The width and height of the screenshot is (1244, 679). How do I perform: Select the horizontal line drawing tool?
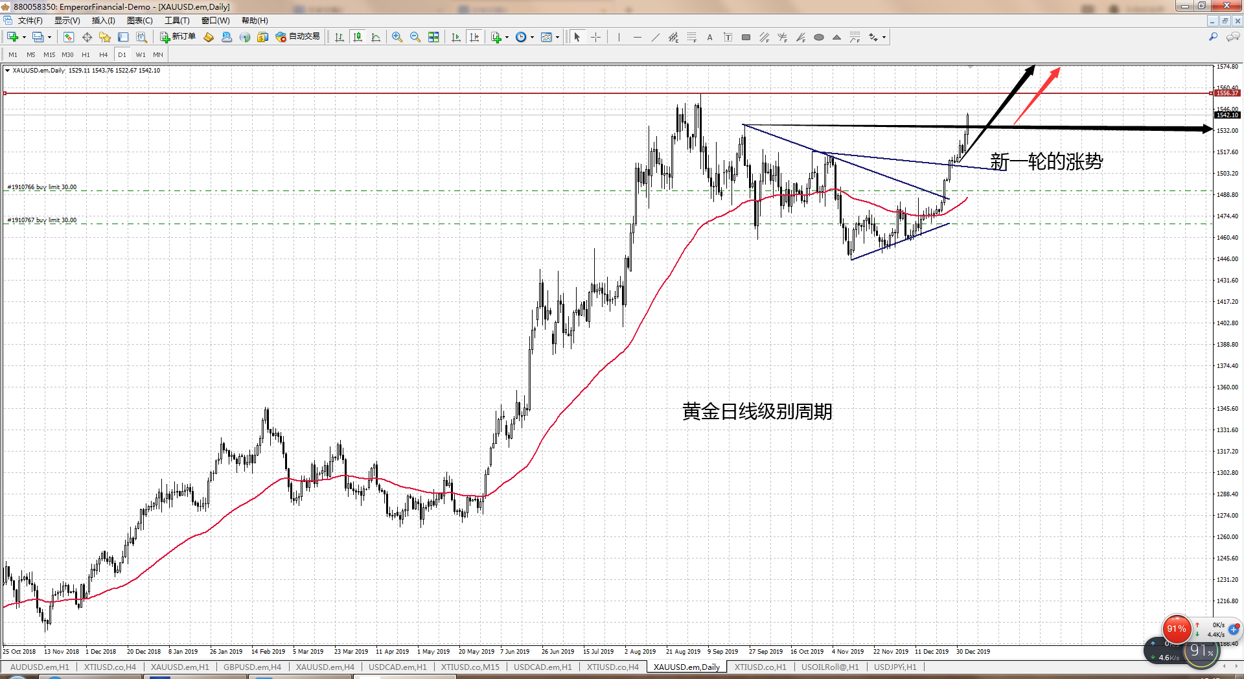[638, 37]
